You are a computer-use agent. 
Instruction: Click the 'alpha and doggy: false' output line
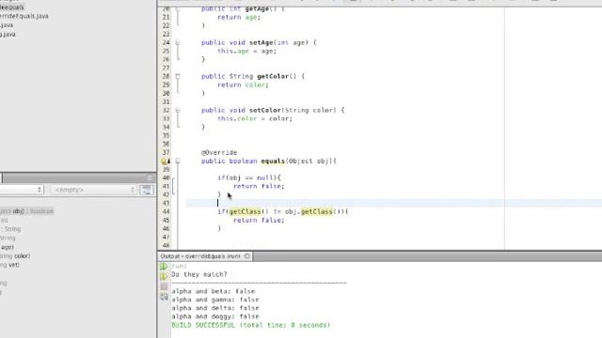point(215,316)
